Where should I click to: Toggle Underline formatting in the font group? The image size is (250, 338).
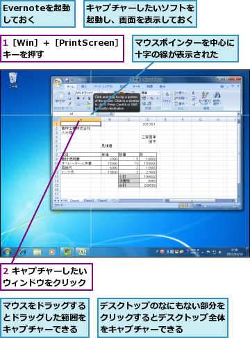point(89,99)
